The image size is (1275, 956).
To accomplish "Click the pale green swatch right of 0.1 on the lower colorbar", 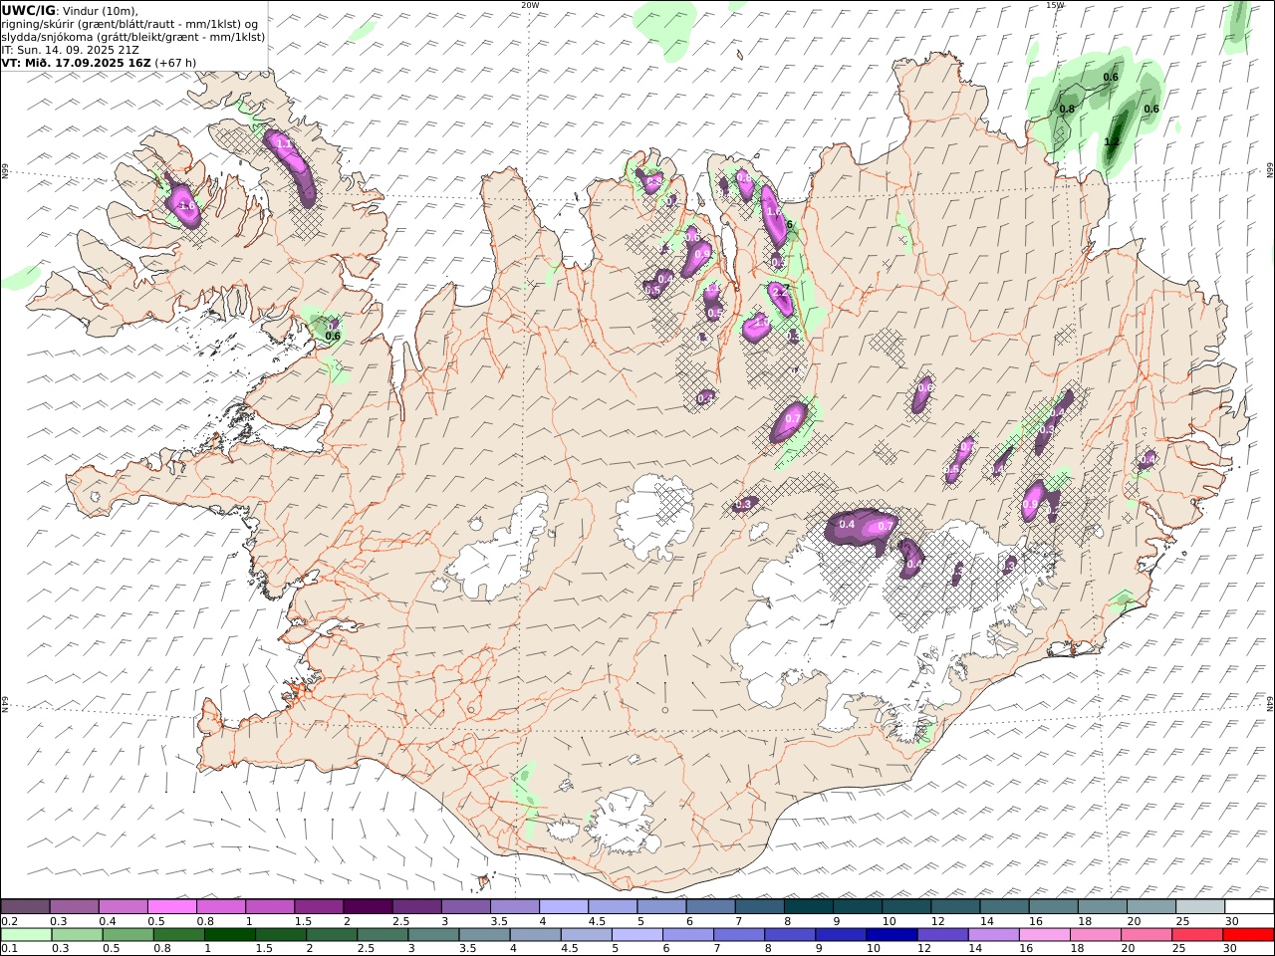I will (27, 935).
